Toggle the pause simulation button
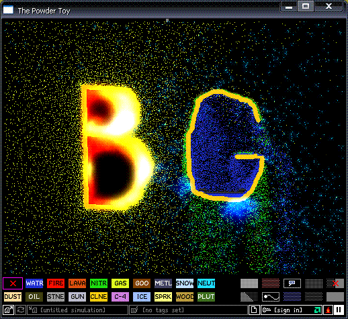The height and width of the screenshot is (319, 348). tap(339, 310)
